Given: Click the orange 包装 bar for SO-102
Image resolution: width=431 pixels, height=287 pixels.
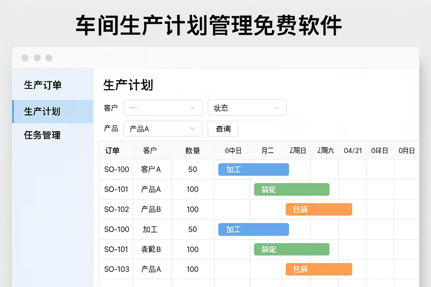Looking at the screenshot, I should (319, 209).
